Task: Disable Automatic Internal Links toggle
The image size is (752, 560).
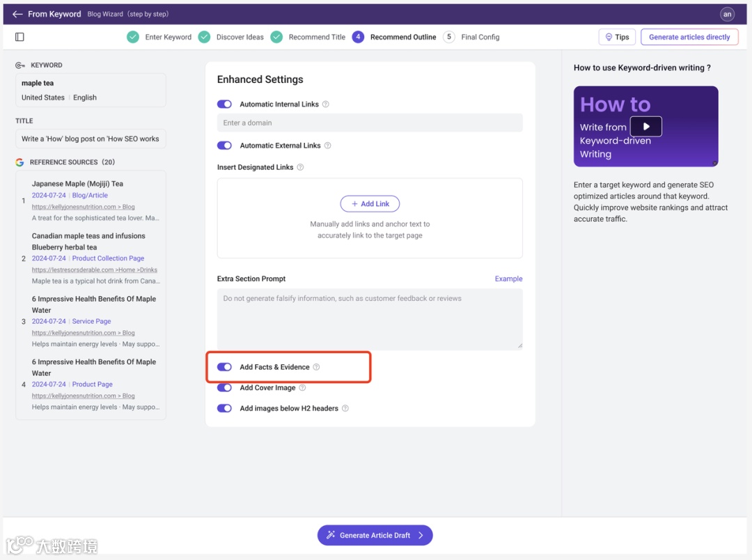Action: coord(224,104)
